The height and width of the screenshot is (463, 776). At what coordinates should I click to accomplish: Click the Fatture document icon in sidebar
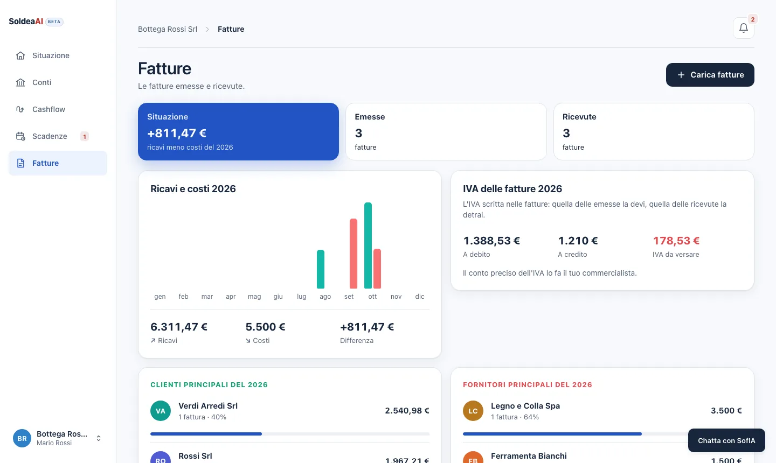[20, 163]
